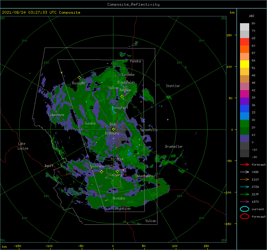The width and height of the screenshot is (267, 250).
Task: Click the Lacombe town label
Action: pos(128,75)
